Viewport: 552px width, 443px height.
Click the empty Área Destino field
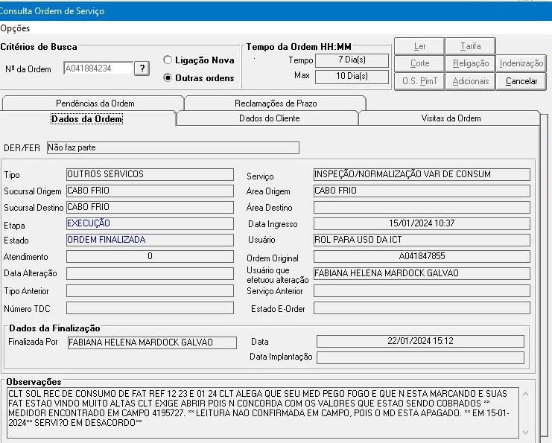coord(422,207)
